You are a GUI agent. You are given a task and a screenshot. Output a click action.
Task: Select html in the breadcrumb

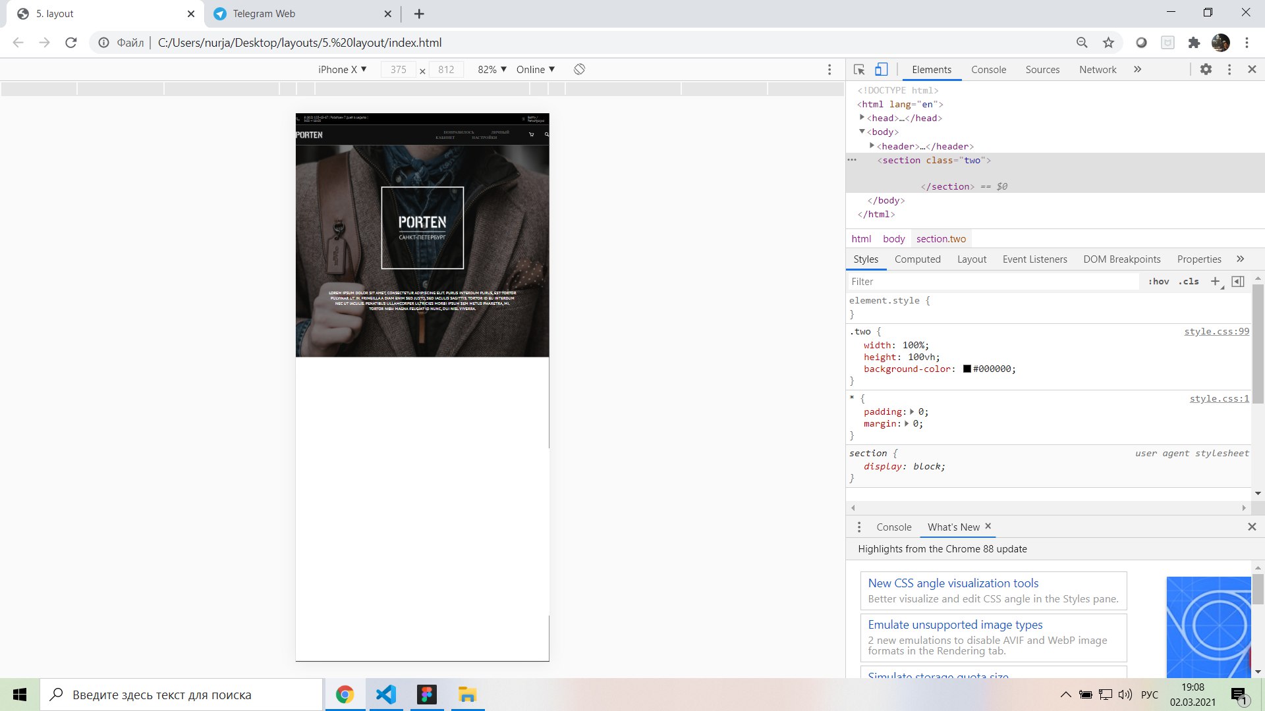pos(861,239)
